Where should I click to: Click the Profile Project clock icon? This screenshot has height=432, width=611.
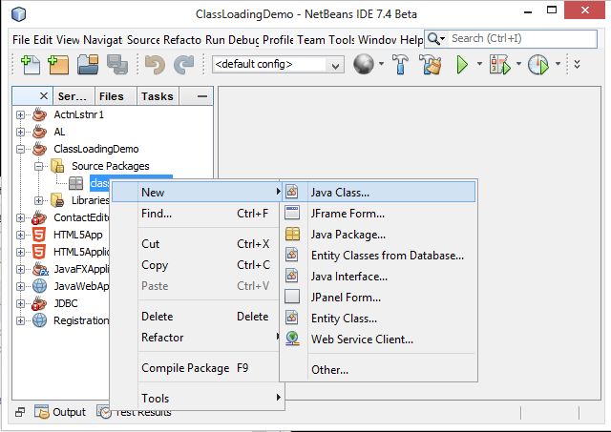pyautogui.click(x=538, y=64)
